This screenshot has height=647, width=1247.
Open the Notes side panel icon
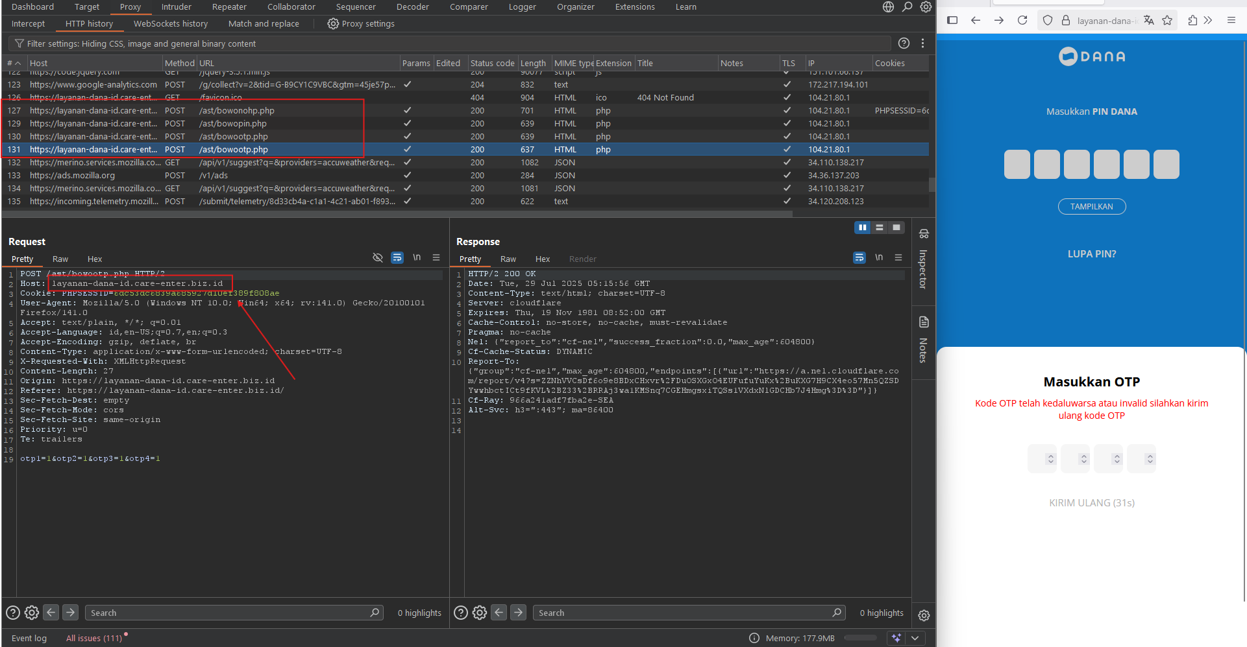tap(924, 322)
